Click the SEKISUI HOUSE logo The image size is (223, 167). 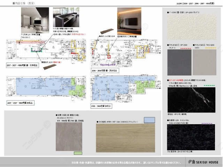click(203, 162)
